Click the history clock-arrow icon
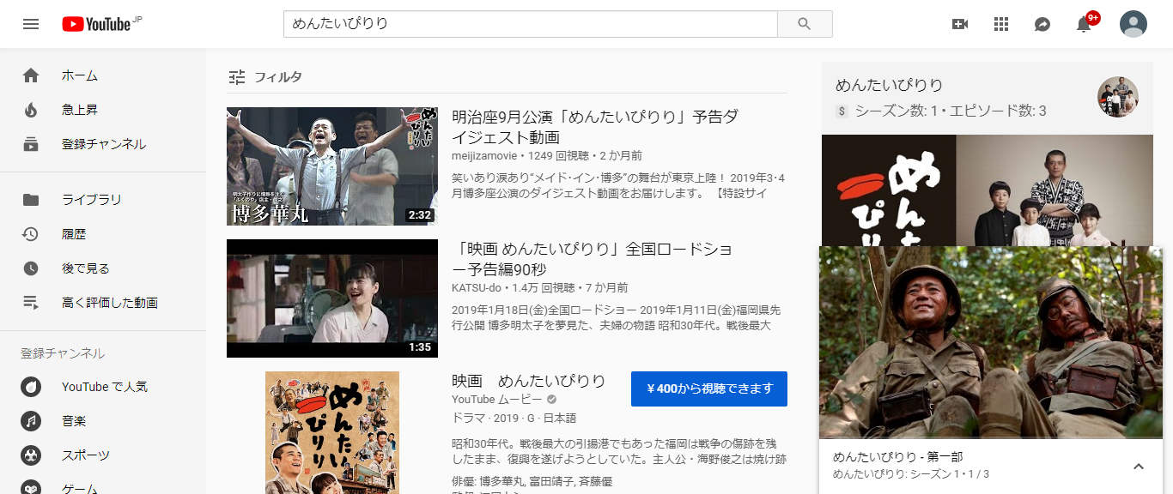Viewport: 1173px width, 494px height. pos(31,234)
